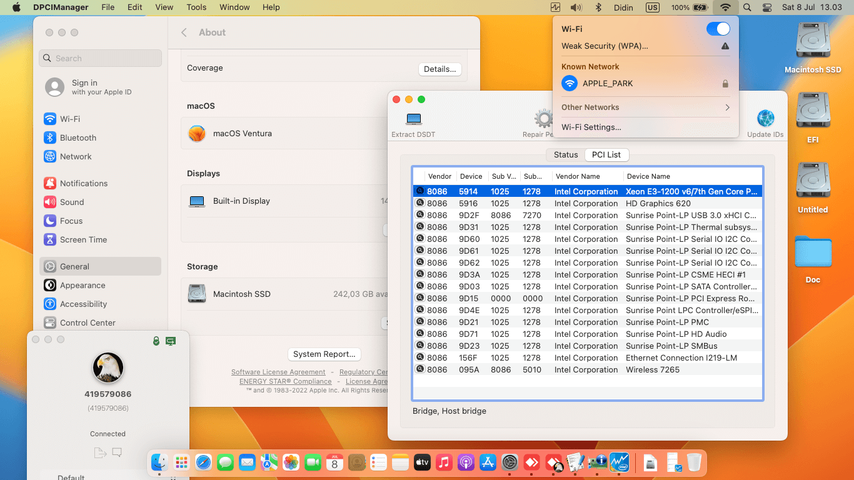The image size is (854, 480).
Task: Open the Doc folder on the desktop
Action: [x=813, y=251]
